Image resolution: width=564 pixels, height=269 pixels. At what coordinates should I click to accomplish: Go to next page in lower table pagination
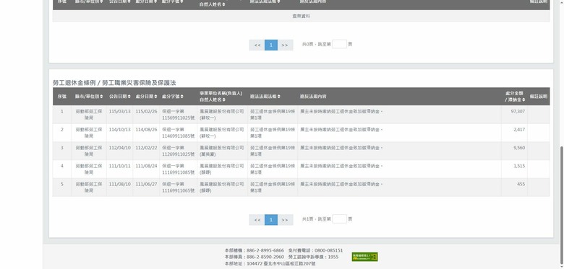coord(285,220)
